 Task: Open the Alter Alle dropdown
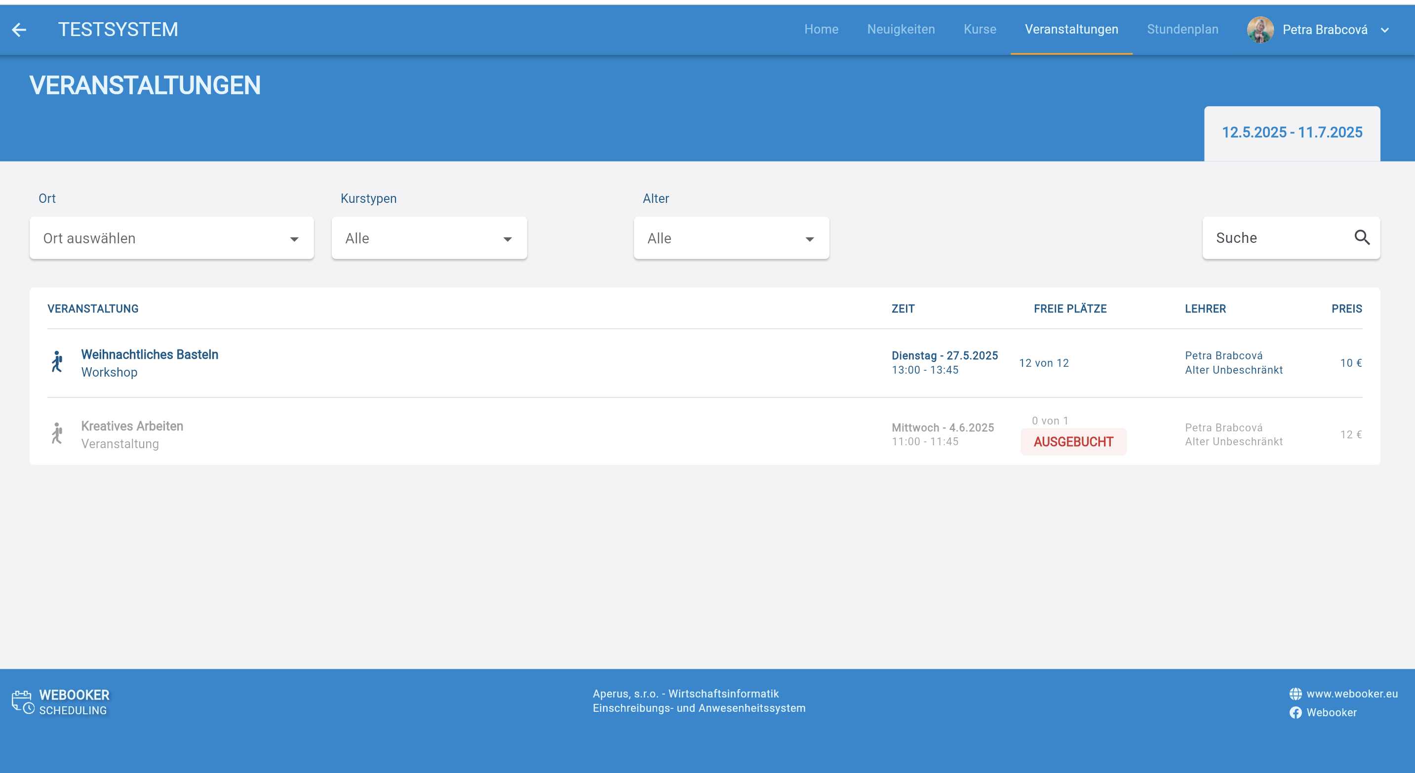coord(731,238)
